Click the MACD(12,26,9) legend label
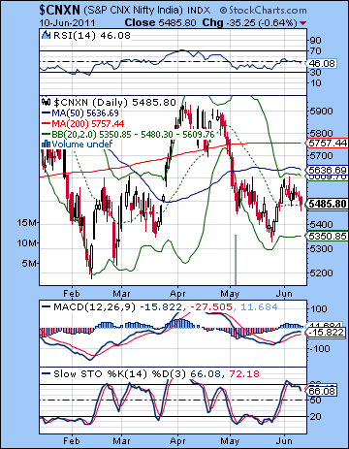The width and height of the screenshot is (349, 449). (x=94, y=306)
